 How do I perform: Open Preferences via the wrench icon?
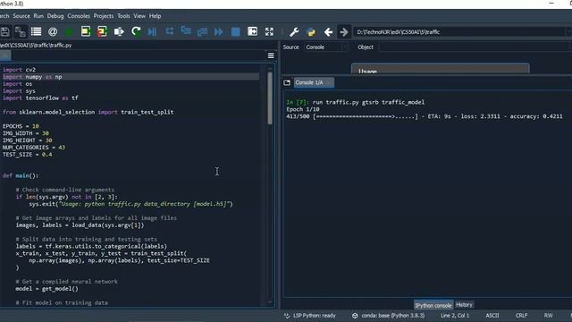pos(294,32)
